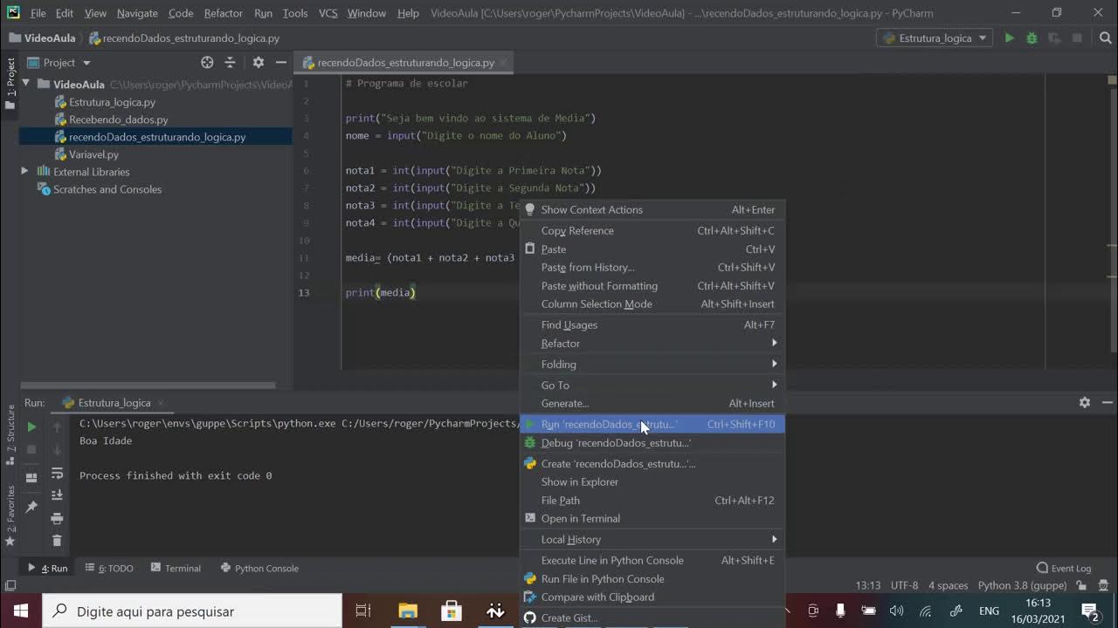The width and height of the screenshot is (1118, 628).
Task: Click the soft-wrap icon in Run console
Action: click(57, 474)
